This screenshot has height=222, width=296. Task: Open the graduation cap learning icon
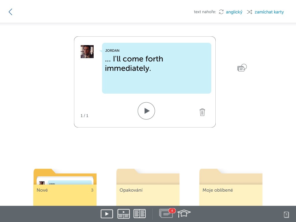(x=184, y=214)
